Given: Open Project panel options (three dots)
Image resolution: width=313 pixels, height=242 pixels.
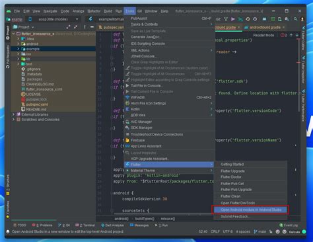Looking at the screenshot, I should click(x=85, y=27).
